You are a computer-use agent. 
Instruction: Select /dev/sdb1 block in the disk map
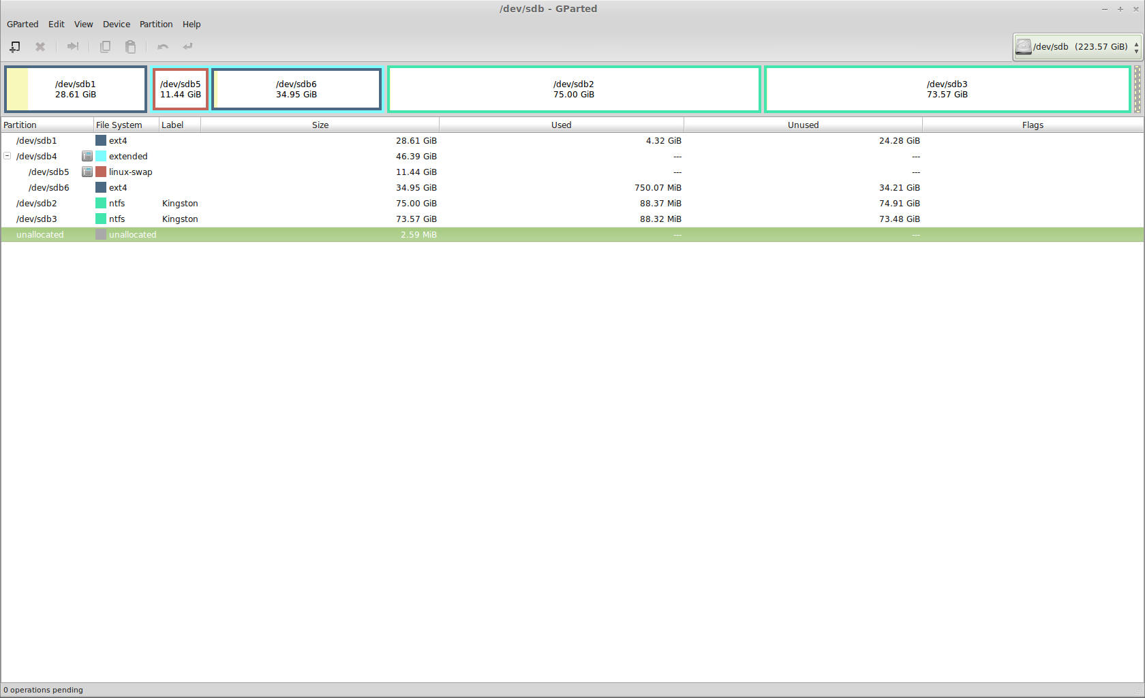[x=76, y=89]
